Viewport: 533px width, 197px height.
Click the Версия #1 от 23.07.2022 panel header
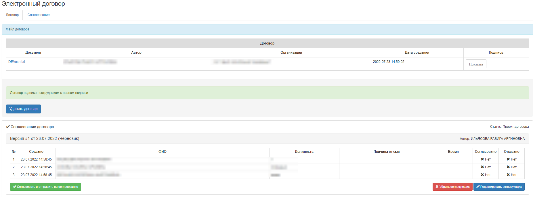coord(45,139)
